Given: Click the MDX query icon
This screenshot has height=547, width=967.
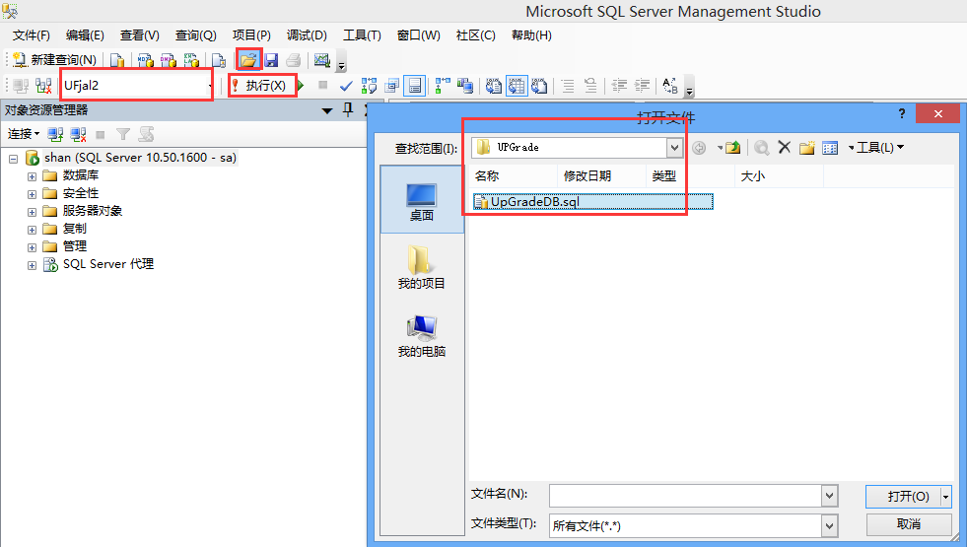Looking at the screenshot, I should coord(145,60).
